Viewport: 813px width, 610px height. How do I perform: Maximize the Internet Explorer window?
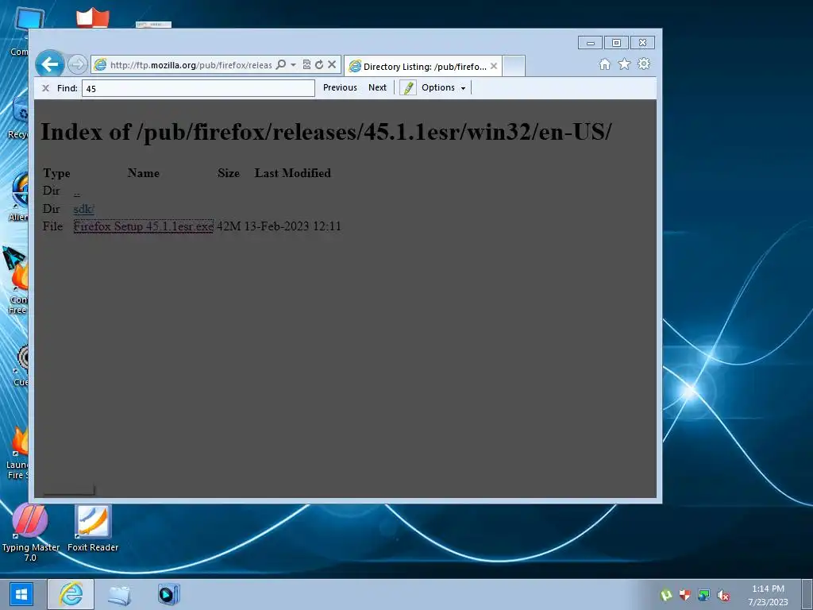coord(616,43)
